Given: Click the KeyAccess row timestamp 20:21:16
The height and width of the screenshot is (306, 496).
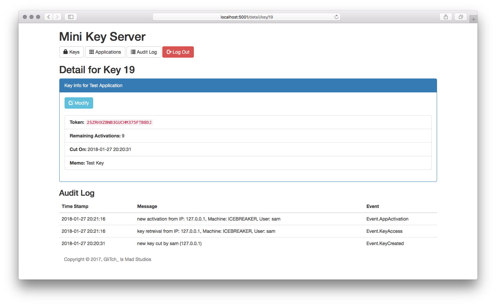Looking at the screenshot, I should (83, 231).
